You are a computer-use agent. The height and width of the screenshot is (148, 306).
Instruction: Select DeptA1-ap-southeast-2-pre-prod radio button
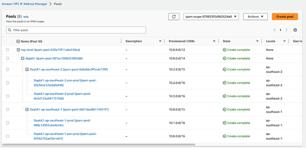coord(7,83)
